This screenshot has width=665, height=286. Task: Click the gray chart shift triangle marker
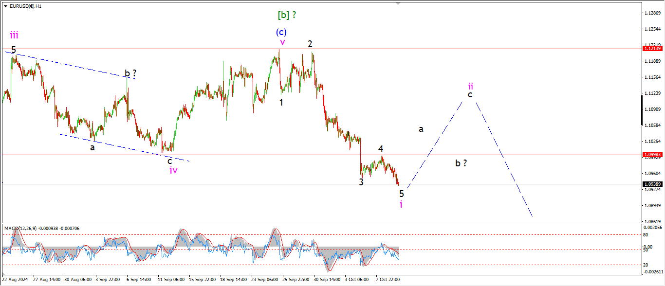pyautogui.click(x=399, y=3)
